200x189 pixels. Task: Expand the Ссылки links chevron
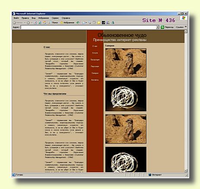coord(186,27)
